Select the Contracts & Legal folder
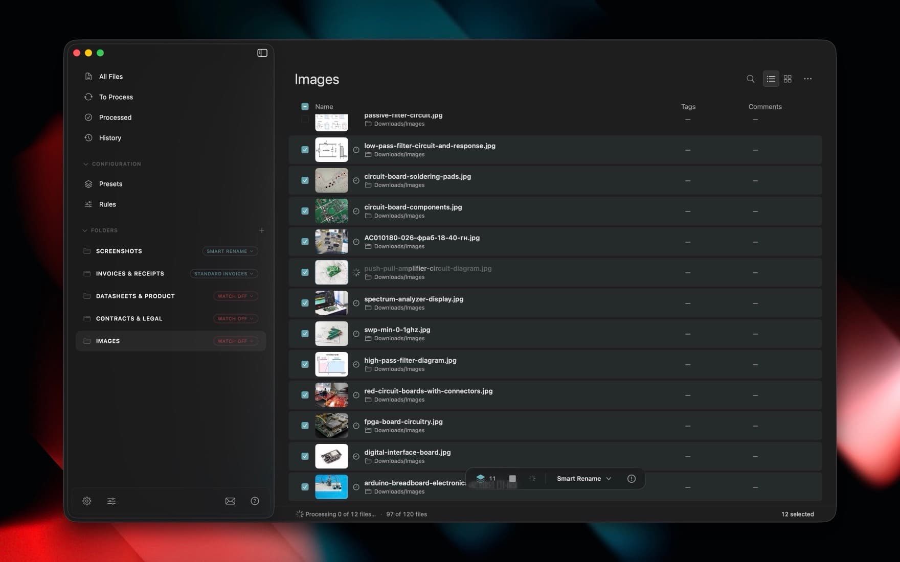 point(129,319)
